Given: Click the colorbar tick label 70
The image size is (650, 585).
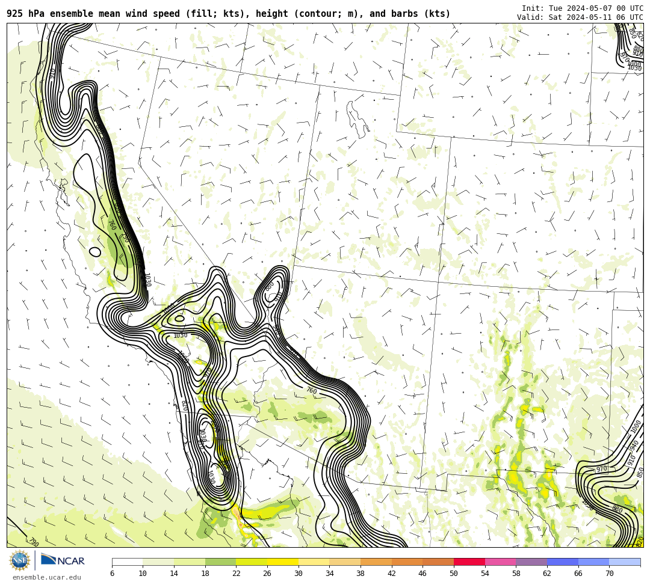Looking at the screenshot, I should click(609, 574).
